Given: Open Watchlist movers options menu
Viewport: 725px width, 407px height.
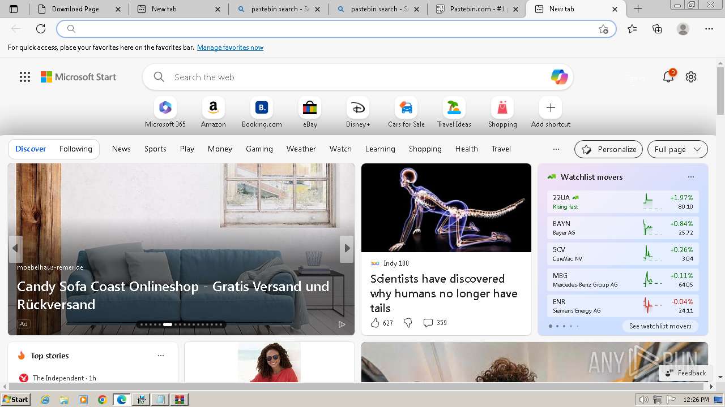Looking at the screenshot, I should click(690, 177).
